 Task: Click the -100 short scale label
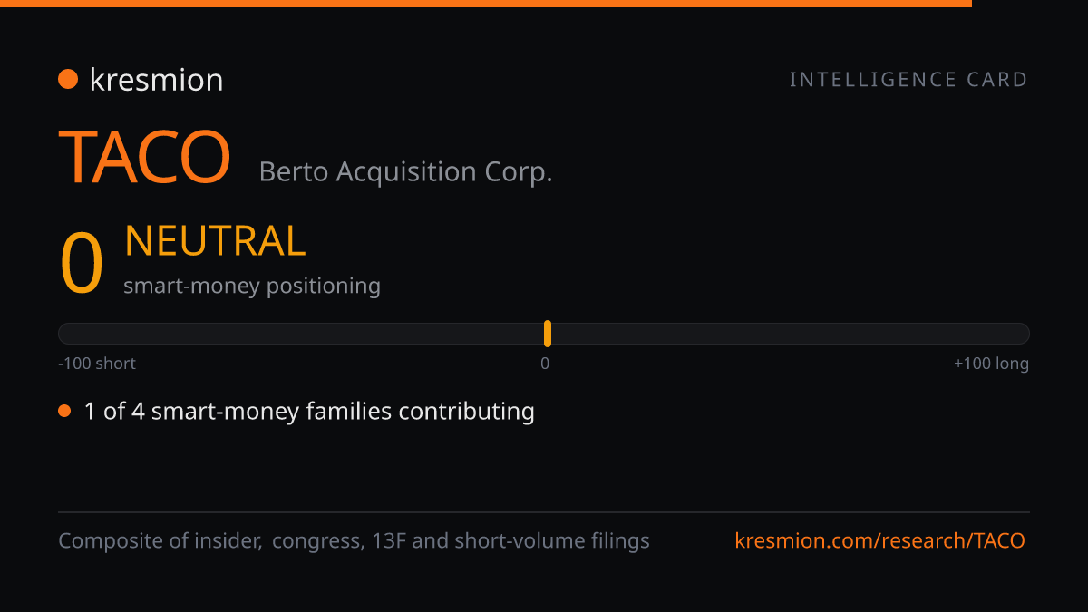click(x=97, y=364)
